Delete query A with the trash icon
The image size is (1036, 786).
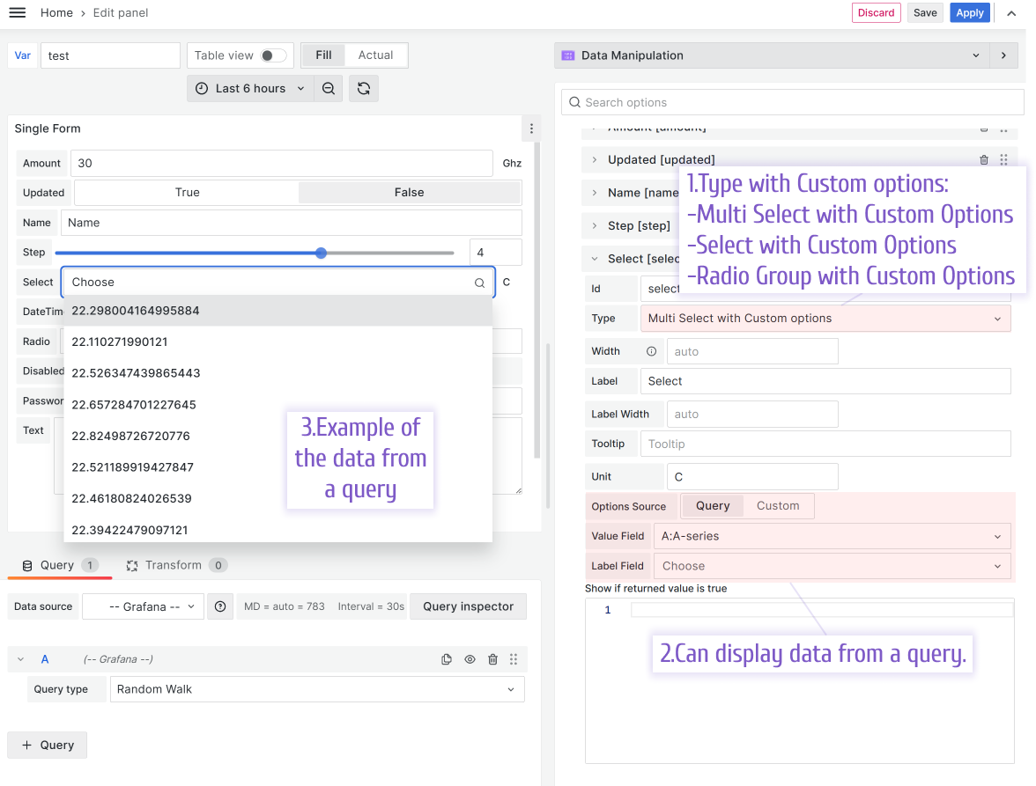492,658
